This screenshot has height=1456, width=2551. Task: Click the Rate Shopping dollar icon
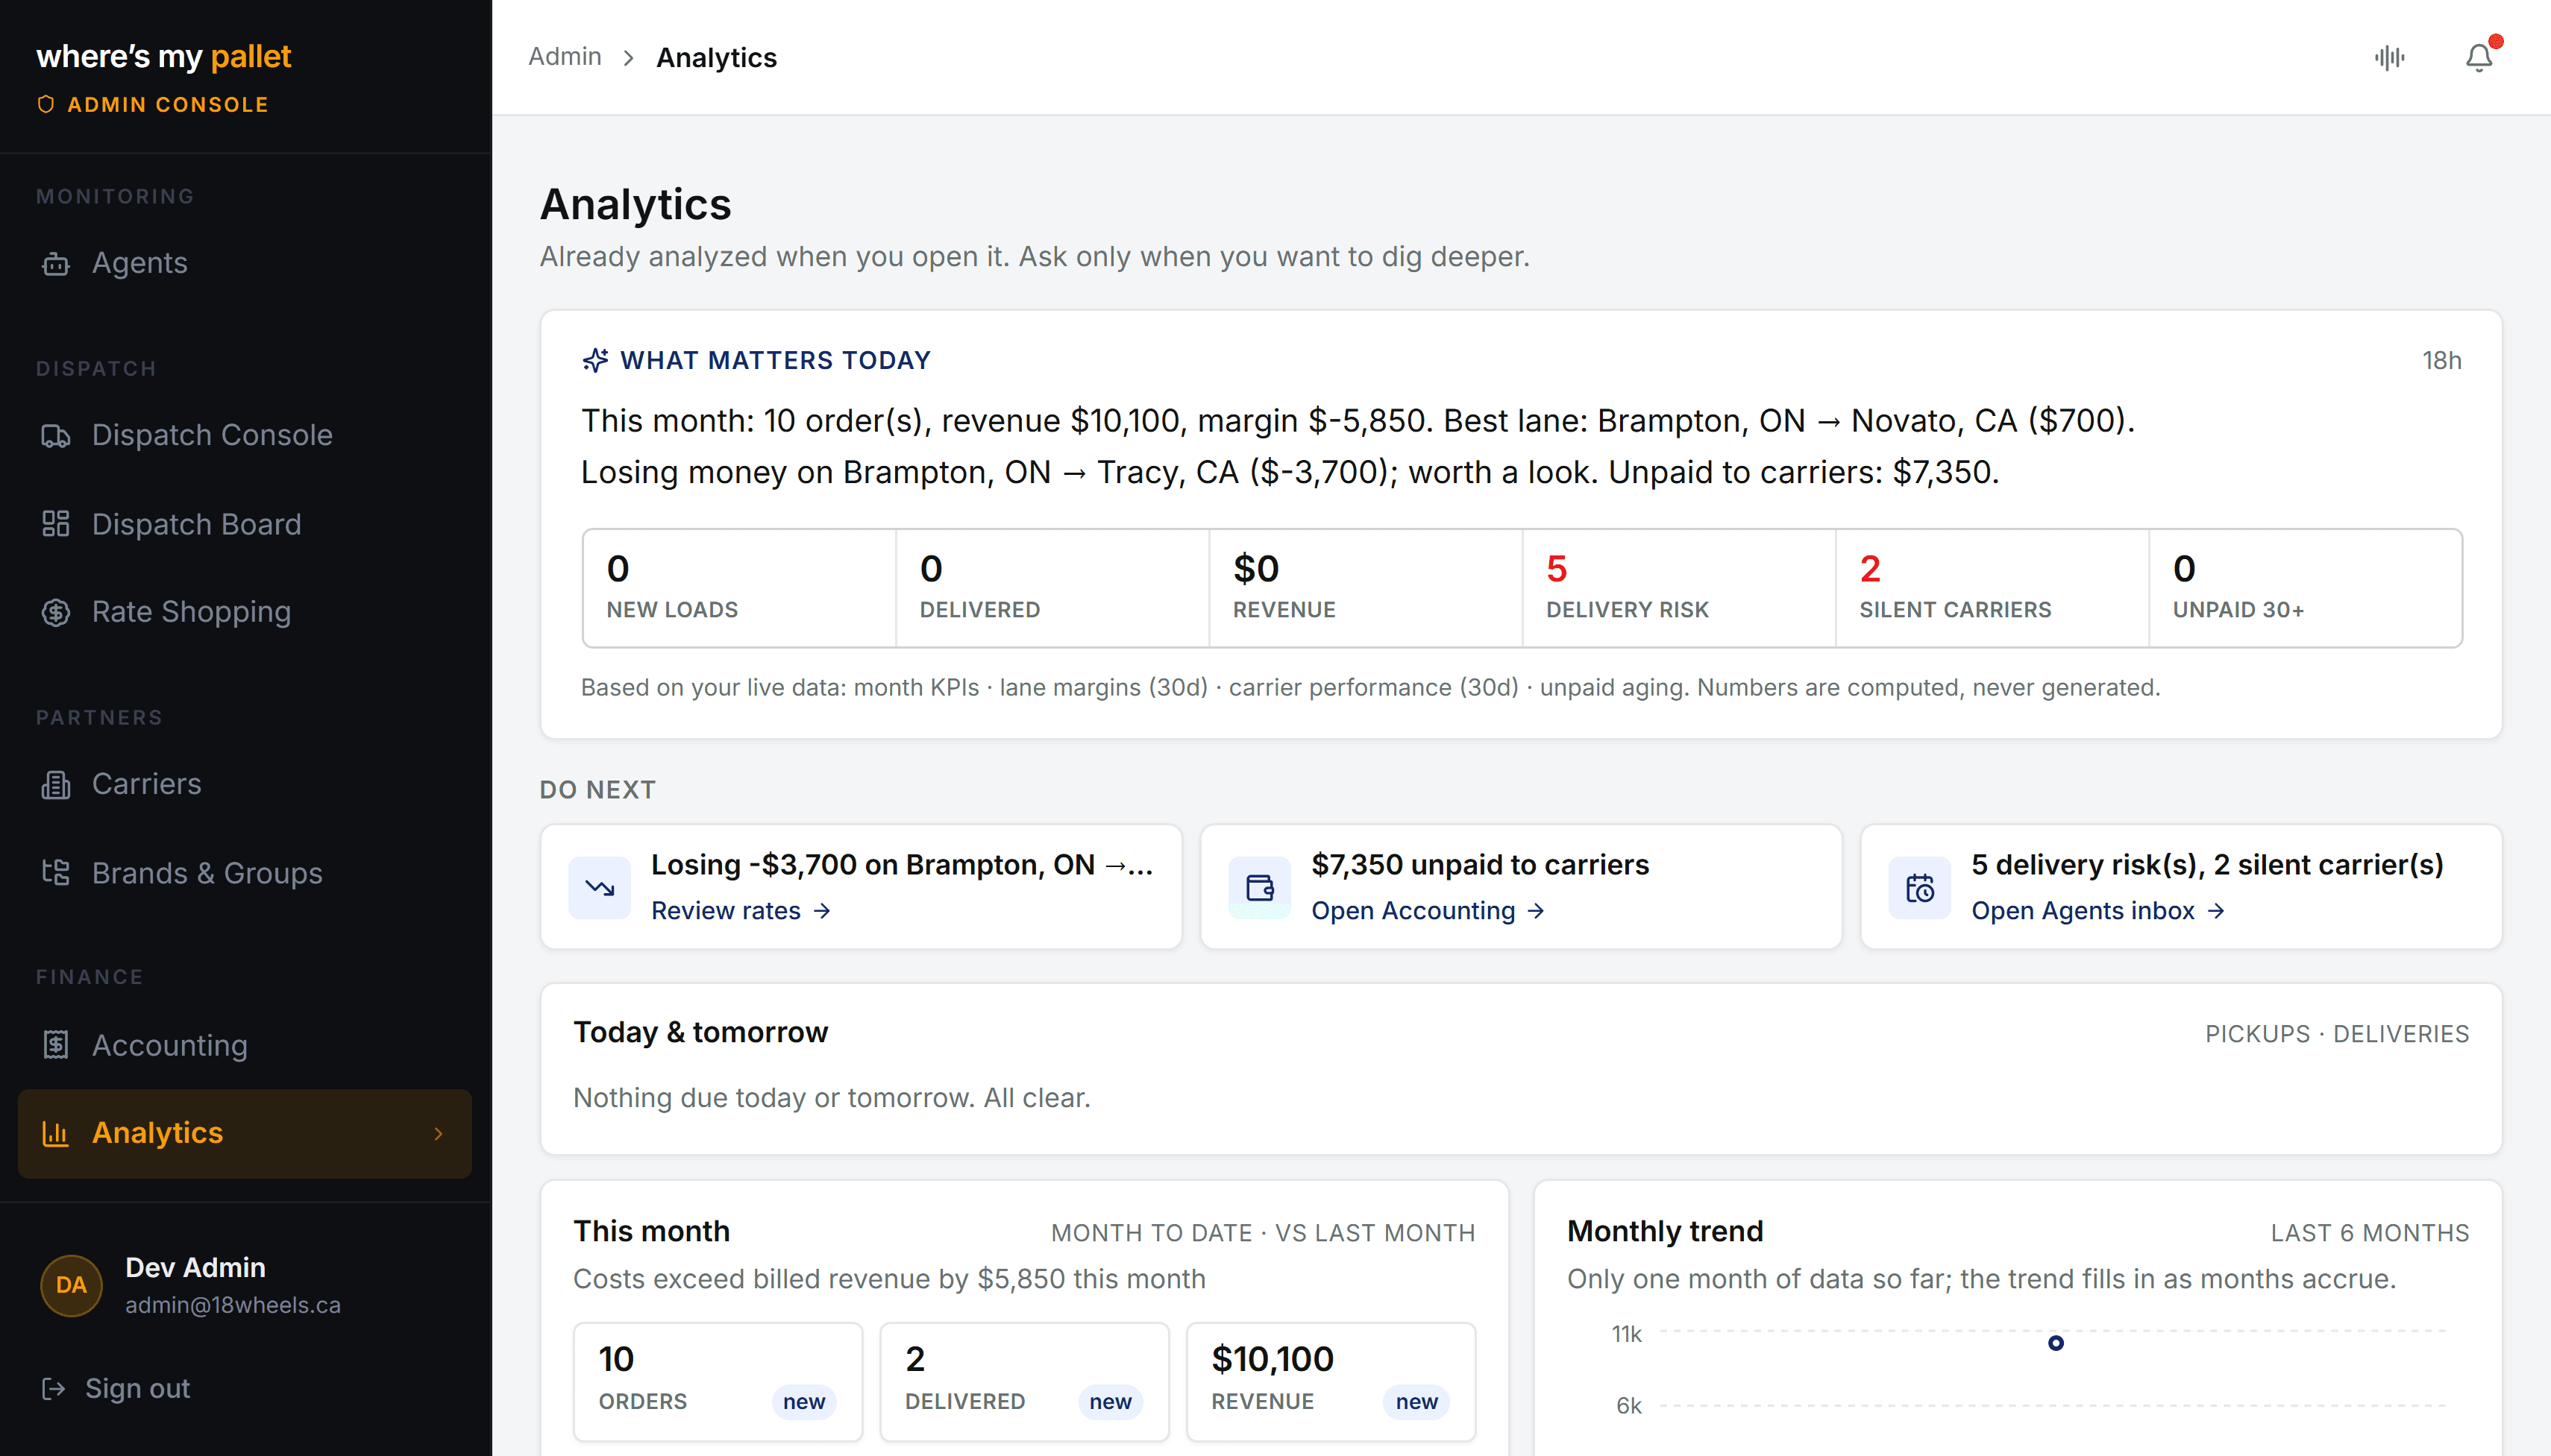coord(56,612)
